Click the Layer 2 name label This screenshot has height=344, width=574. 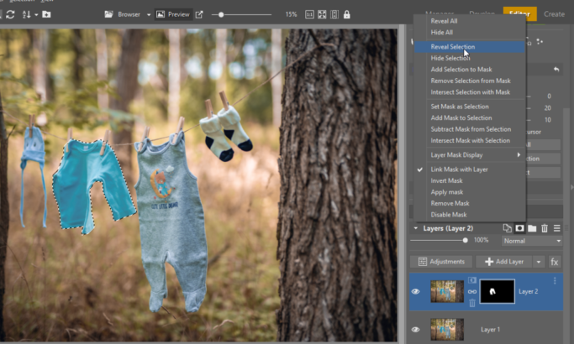tap(529, 291)
